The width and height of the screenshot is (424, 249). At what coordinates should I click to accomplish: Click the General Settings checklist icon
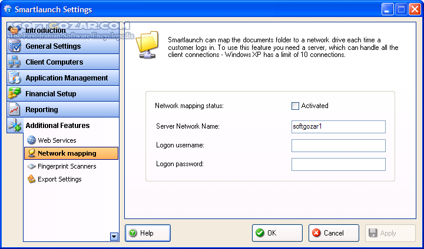(x=14, y=46)
